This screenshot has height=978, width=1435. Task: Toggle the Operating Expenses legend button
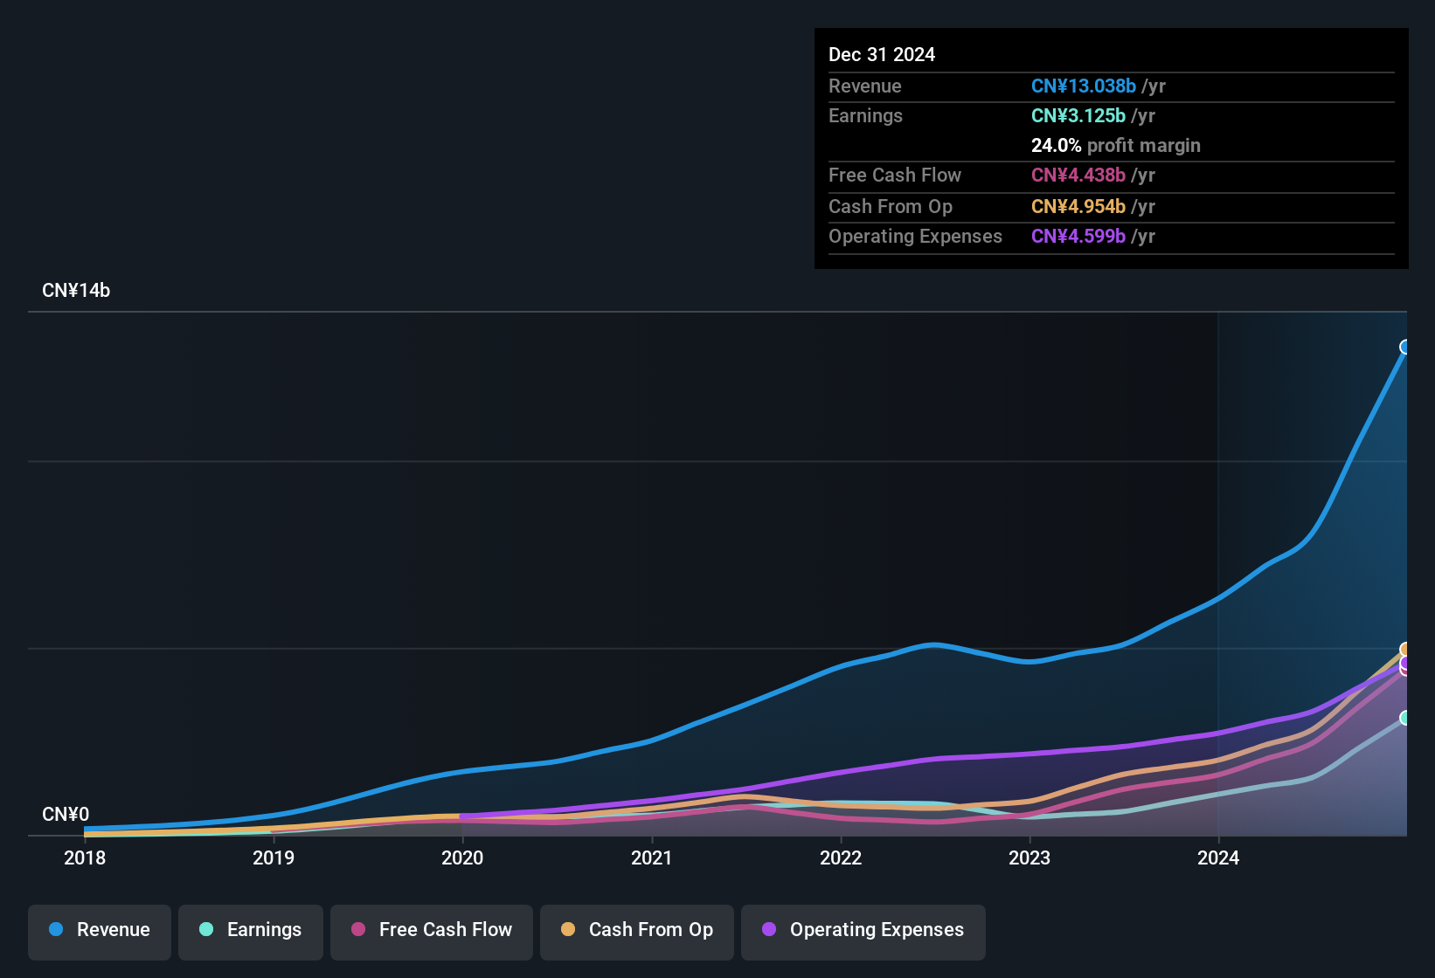click(863, 932)
